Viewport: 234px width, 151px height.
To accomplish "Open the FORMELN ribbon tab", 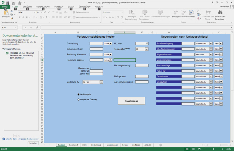I will tap(58, 7).
